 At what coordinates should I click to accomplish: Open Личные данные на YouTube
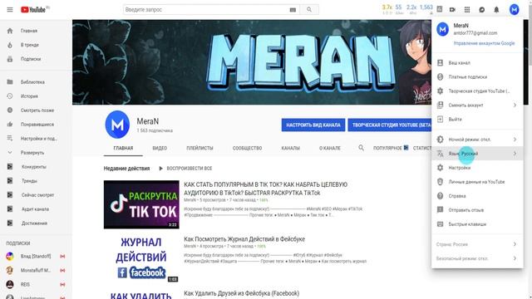pyautogui.click(x=477, y=182)
